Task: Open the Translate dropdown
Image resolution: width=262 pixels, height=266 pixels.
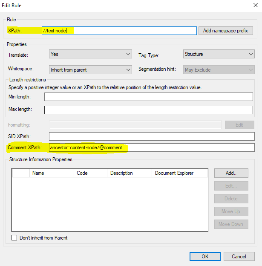Action: point(91,54)
